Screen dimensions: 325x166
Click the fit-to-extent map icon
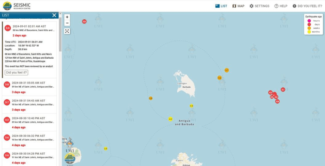coord(67,31)
